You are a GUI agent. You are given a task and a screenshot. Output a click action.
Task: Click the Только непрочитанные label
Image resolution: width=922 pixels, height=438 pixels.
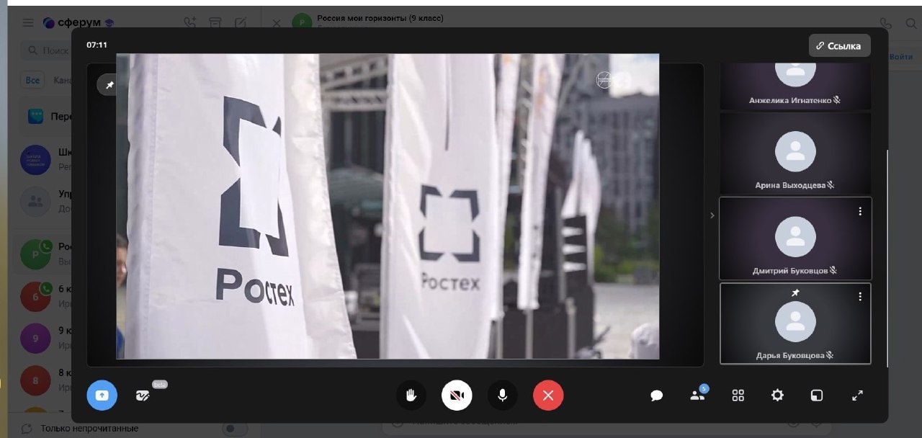pyautogui.click(x=89, y=429)
